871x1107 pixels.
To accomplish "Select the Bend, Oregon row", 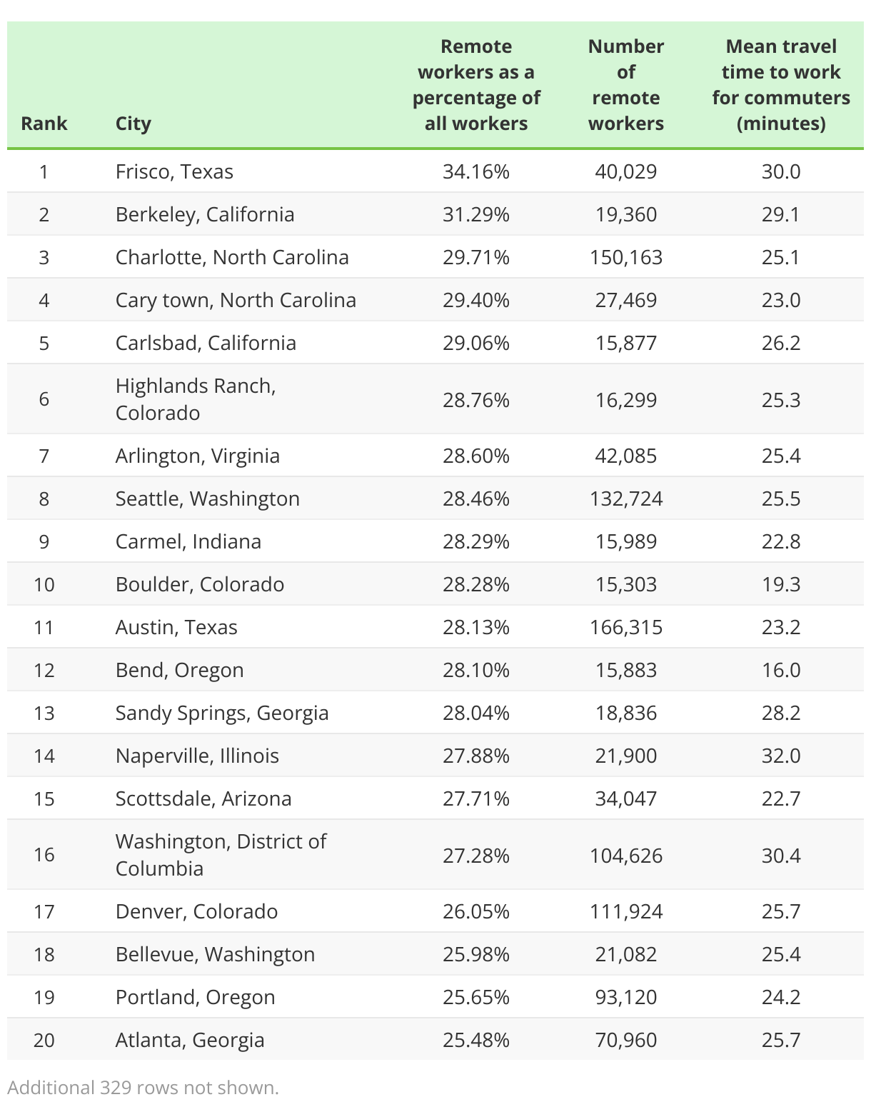I will pyautogui.click(x=435, y=670).
